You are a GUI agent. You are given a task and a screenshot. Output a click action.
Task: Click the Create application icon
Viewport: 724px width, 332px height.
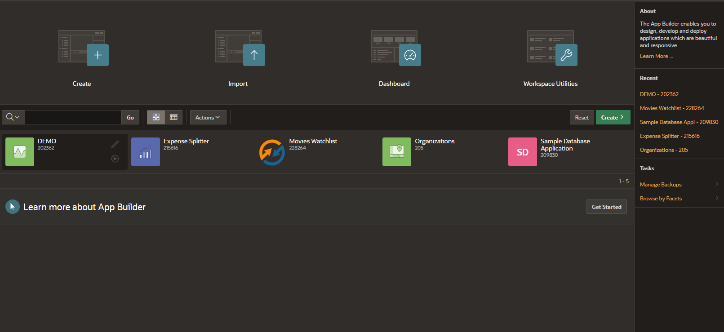pyautogui.click(x=84, y=49)
